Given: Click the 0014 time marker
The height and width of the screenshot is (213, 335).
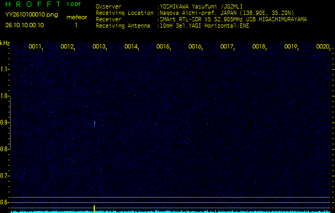Looking at the screenshot, I should point(131,47).
